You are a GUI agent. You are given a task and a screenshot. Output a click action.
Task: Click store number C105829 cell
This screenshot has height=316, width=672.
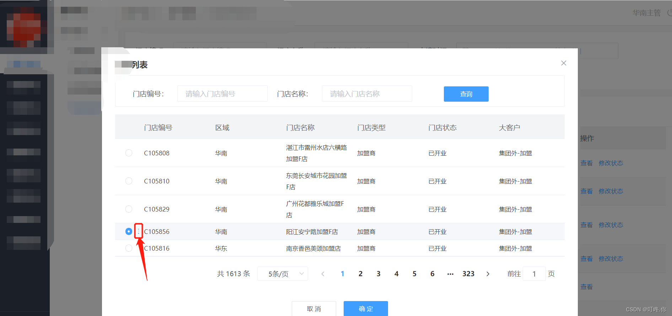[x=157, y=209]
